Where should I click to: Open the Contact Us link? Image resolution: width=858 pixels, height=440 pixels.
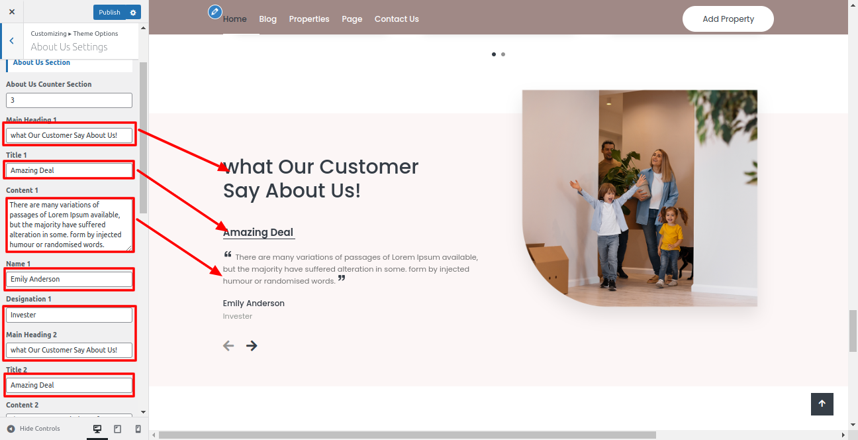(397, 19)
